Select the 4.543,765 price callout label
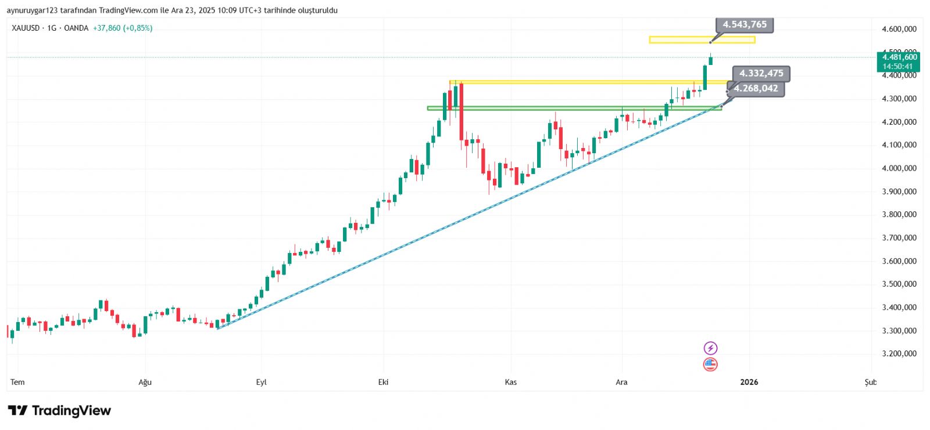The height and width of the screenshot is (430, 930). pyautogui.click(x=745, y=25)
